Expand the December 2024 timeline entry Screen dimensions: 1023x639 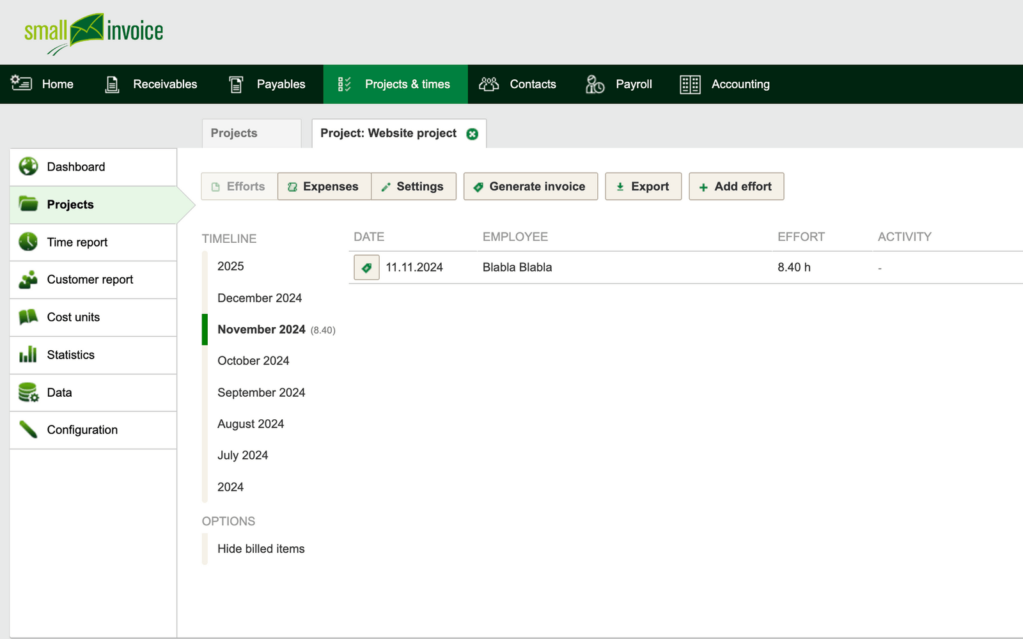259,298
